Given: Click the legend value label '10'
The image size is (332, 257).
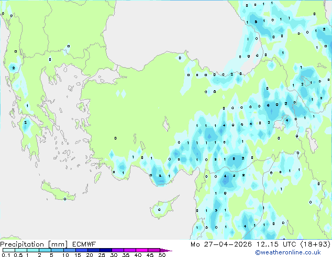Looking at the screenshot, I should click(65, 255).
